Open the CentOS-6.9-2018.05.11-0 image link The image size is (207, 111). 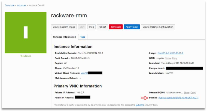170,53
